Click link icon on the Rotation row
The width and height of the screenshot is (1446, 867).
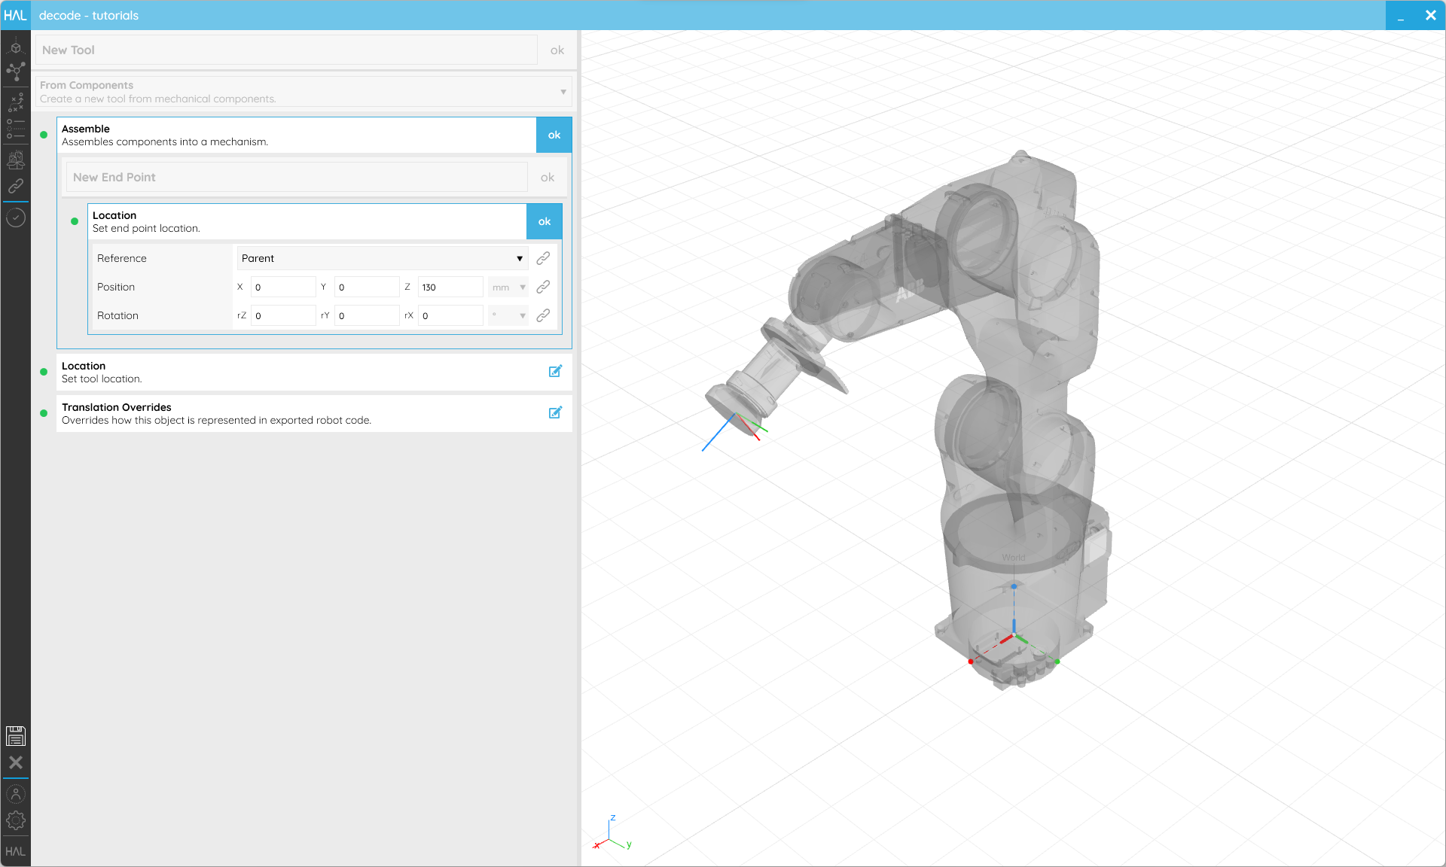point(543,315)
